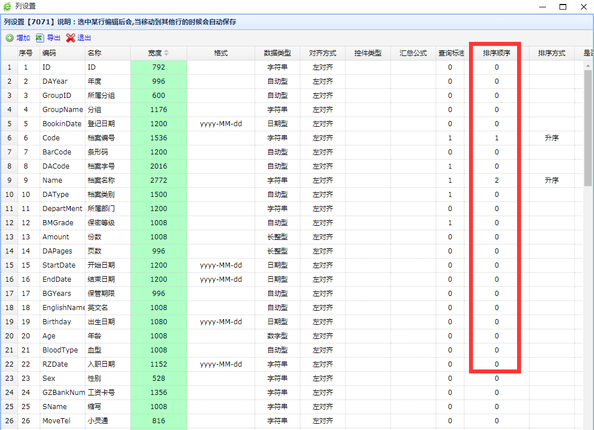Select the 排序顺序 column header

(497, 53)
